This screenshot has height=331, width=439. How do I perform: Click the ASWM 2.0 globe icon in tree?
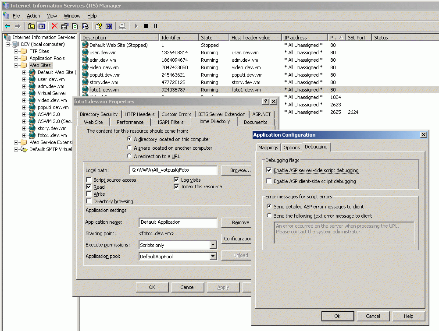(32, 114)
